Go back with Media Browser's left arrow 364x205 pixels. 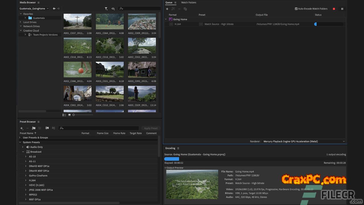[x=54, y=9]
